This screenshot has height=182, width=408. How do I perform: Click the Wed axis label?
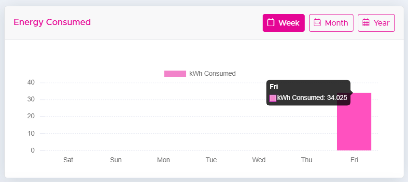point(259,160)
